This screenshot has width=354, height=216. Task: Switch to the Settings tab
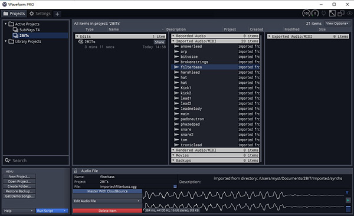(x=40, y=14)
